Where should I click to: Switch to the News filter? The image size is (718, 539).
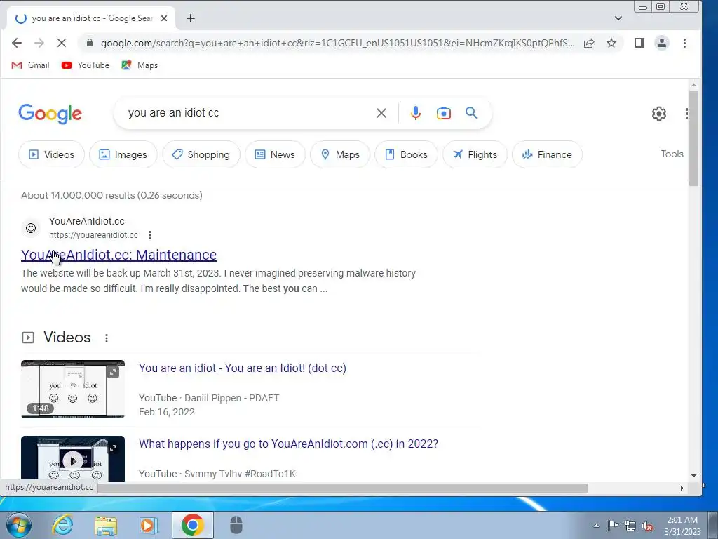(x=275, y=154)
